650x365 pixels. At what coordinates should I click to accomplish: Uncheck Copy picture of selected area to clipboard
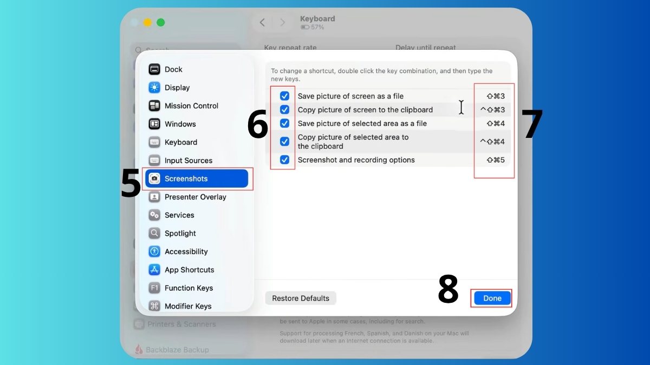[284, 142]
